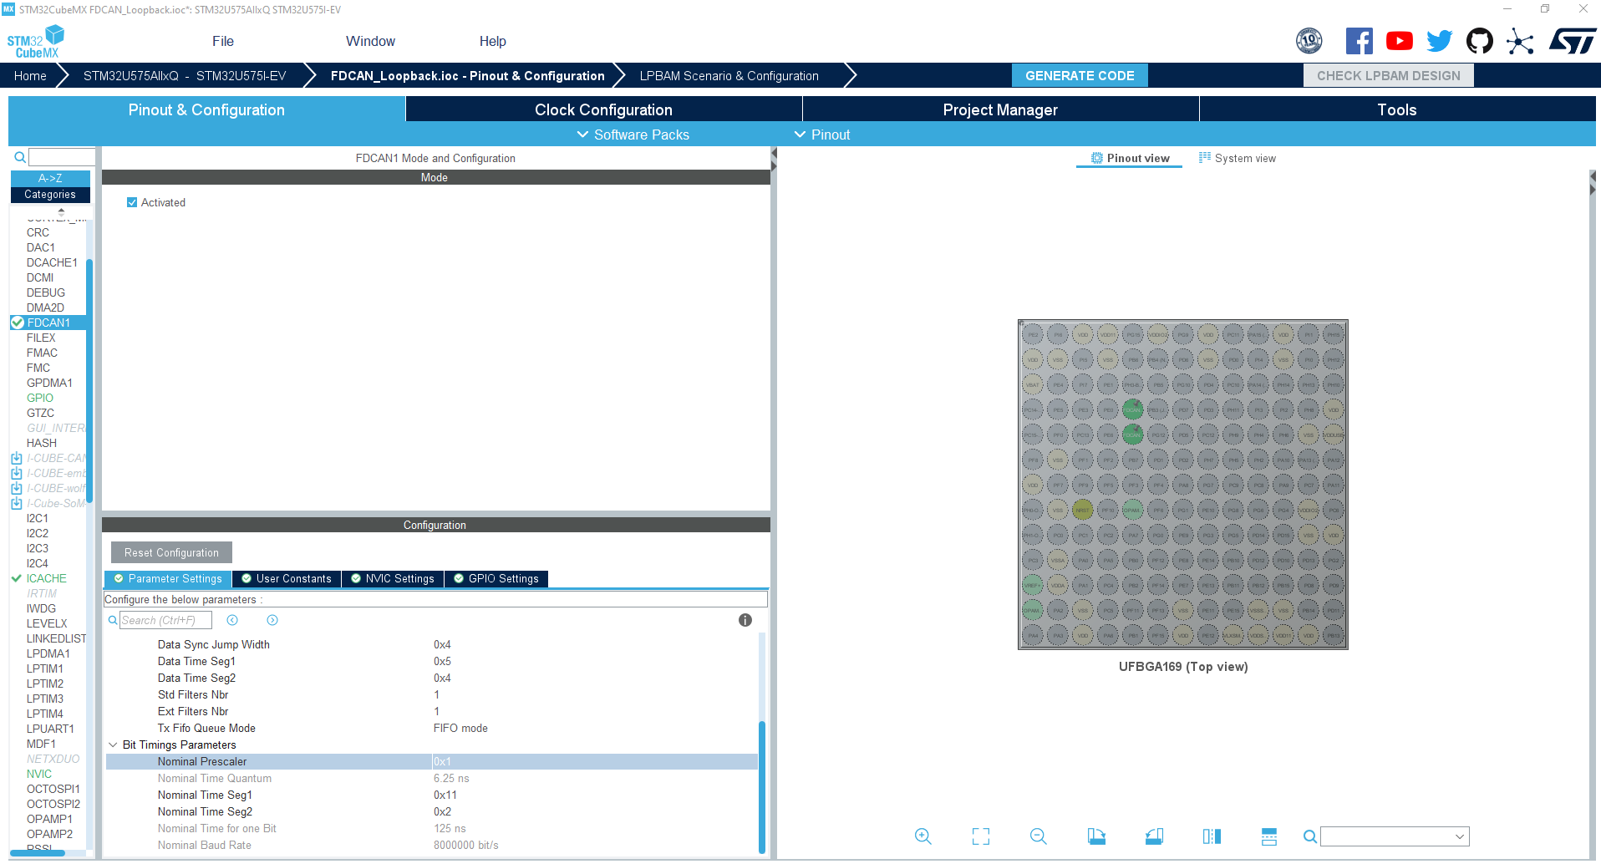1601x864 pixels.
Task: Zoom in on the pinout view
Action: pyautogui.click(x=922, y=836)
